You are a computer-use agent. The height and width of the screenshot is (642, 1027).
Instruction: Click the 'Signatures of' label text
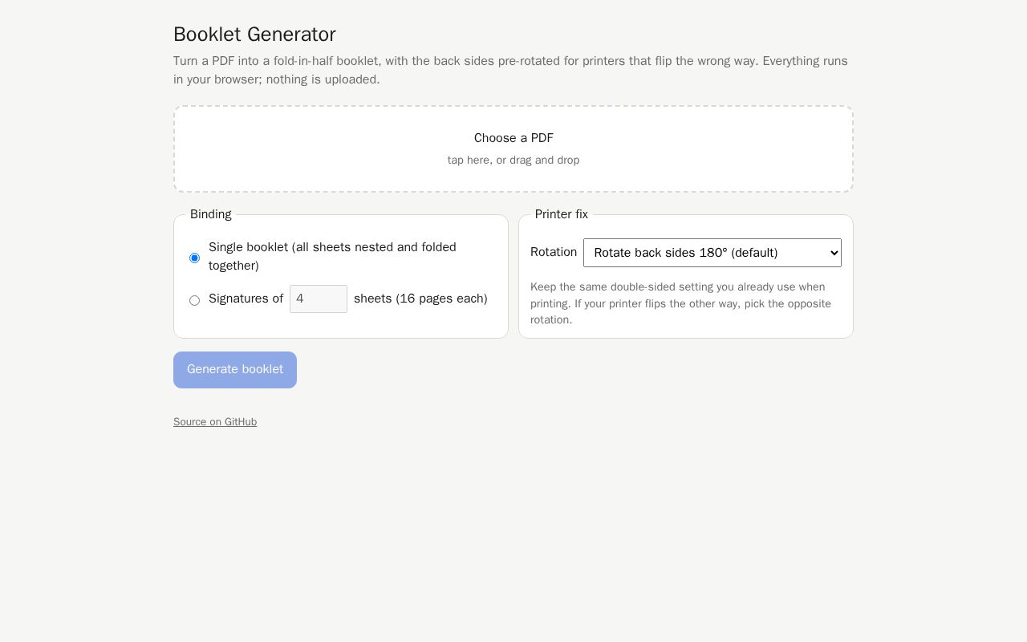pos(246,299)
